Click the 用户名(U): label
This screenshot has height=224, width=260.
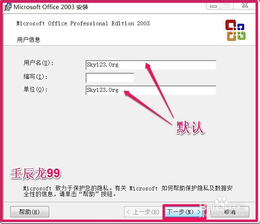tap(38, 63)
